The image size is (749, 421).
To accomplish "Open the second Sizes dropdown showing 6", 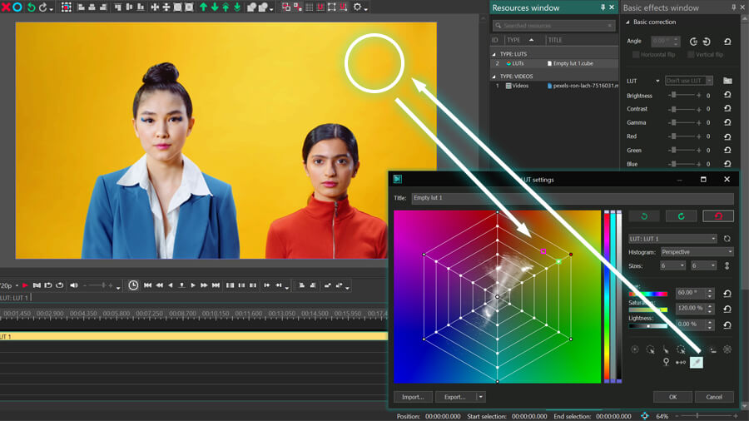I will 703,265.
